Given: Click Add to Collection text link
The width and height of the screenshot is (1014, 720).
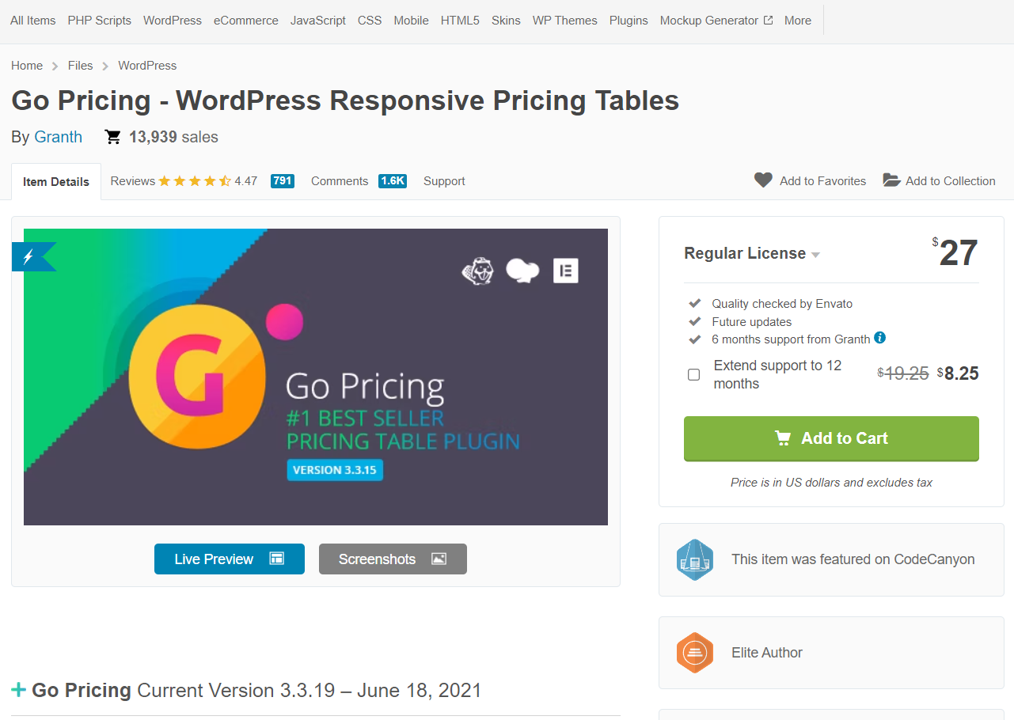Looking at the screenshot, I should [x=951, y=180].
